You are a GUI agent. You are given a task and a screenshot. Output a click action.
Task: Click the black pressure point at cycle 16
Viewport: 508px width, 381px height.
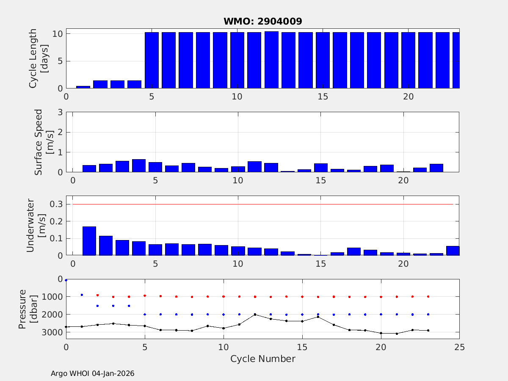[318, 317]
